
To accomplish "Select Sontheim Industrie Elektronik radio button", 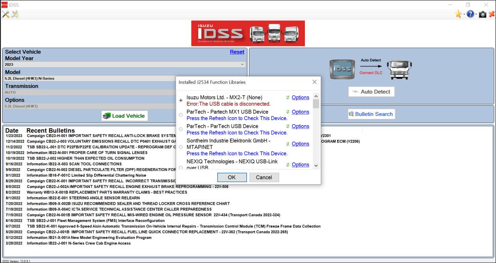I will point(181,147).
